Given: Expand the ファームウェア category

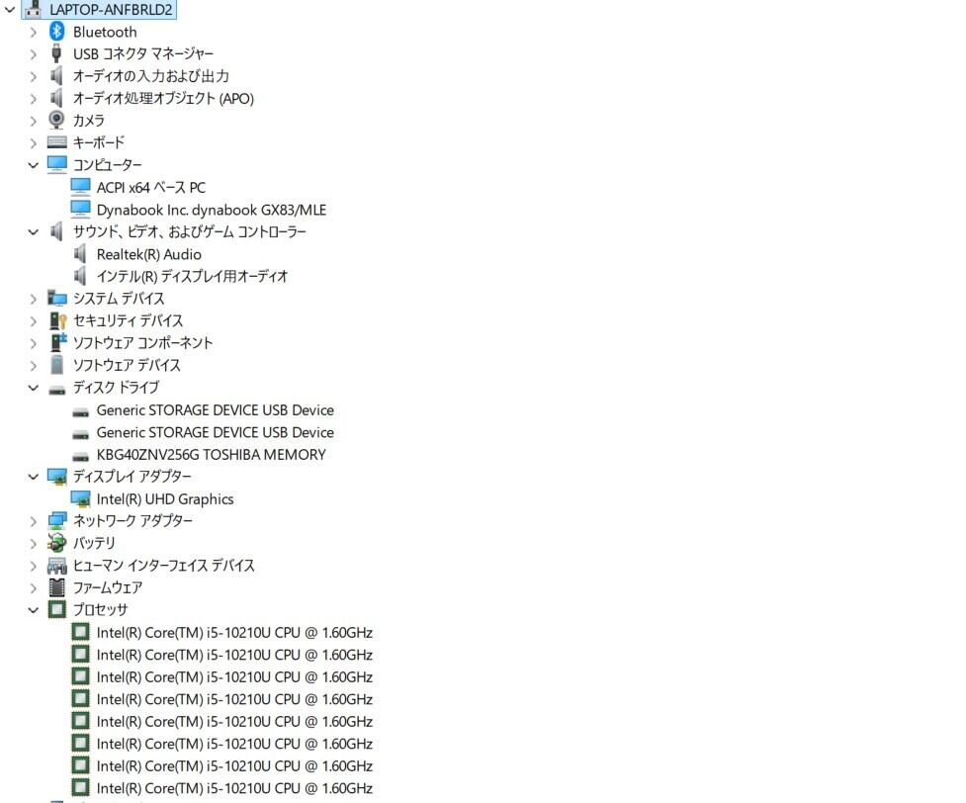Looking at the screenshot, I should [34, 588].
